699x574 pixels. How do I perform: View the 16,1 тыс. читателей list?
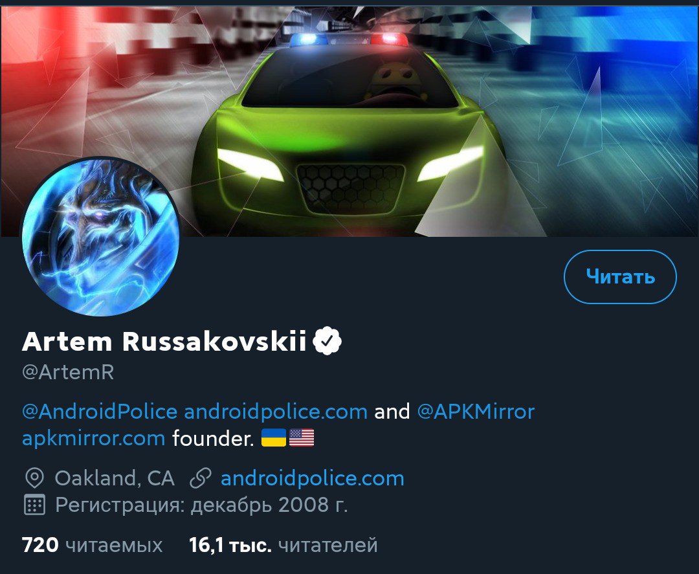tap(283, 545)
